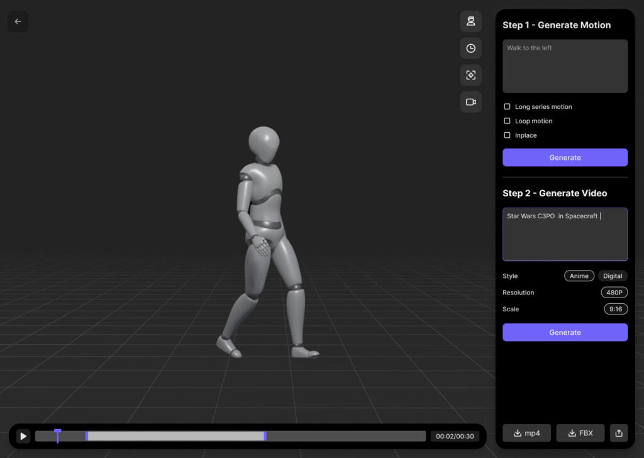Open the character model icon

coord(470,21)
